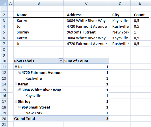Screen dimensions: 151x127
Task: Click the Address header cell
Action: [86, 15]
